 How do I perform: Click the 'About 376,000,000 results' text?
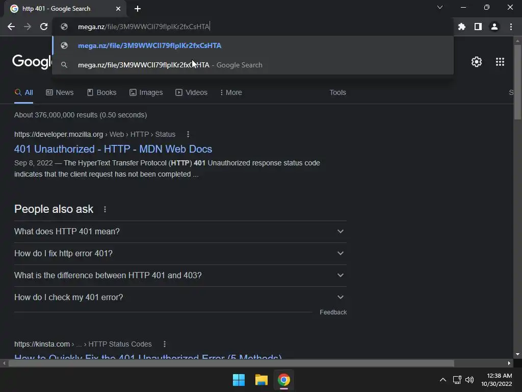pos(81,115)
